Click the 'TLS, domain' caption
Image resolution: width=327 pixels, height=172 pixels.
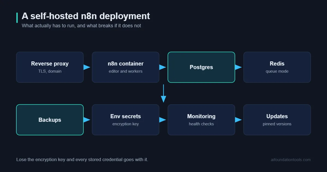click(x=50, y=71)
